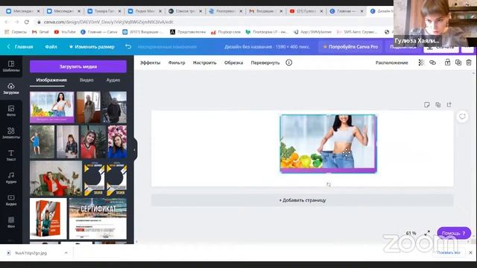This screenshot has width=477, height=268.
Task: Select the Сертификат uploaded image thumbnail
Action: tap(98, 219)
